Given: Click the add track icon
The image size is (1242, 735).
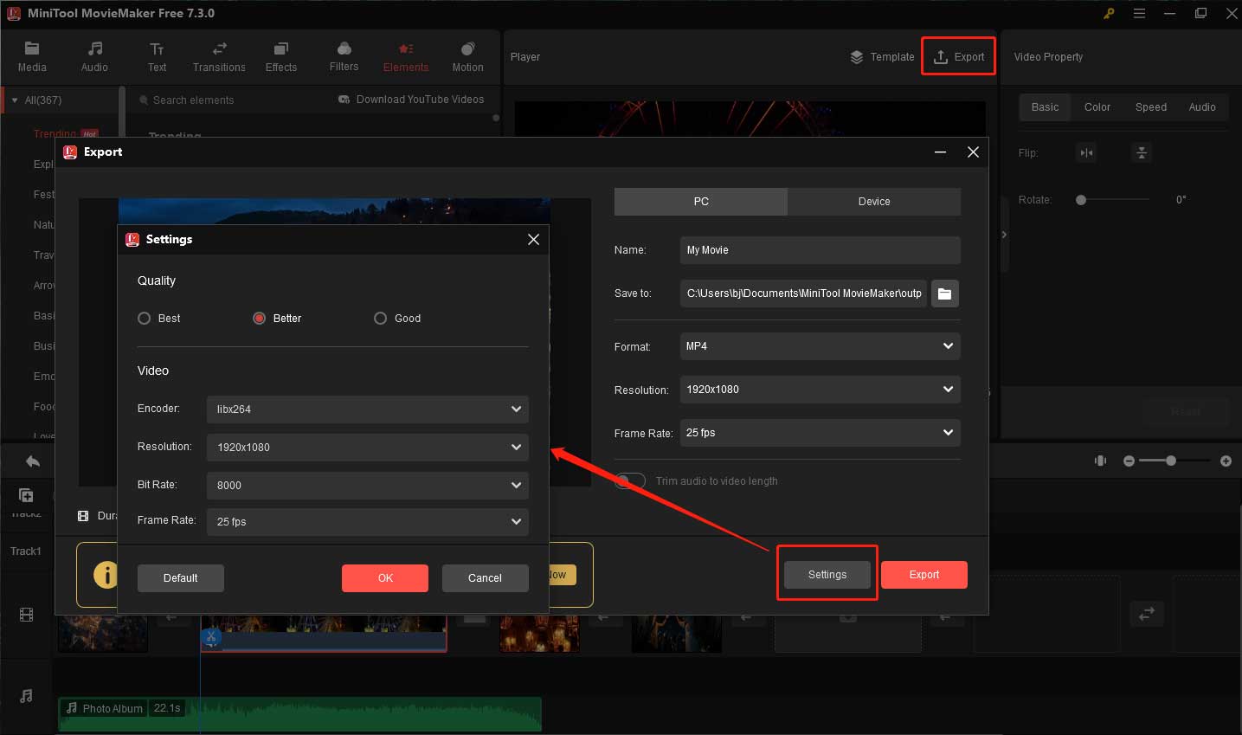Looking at the screenshot, I should pos(26,495).
